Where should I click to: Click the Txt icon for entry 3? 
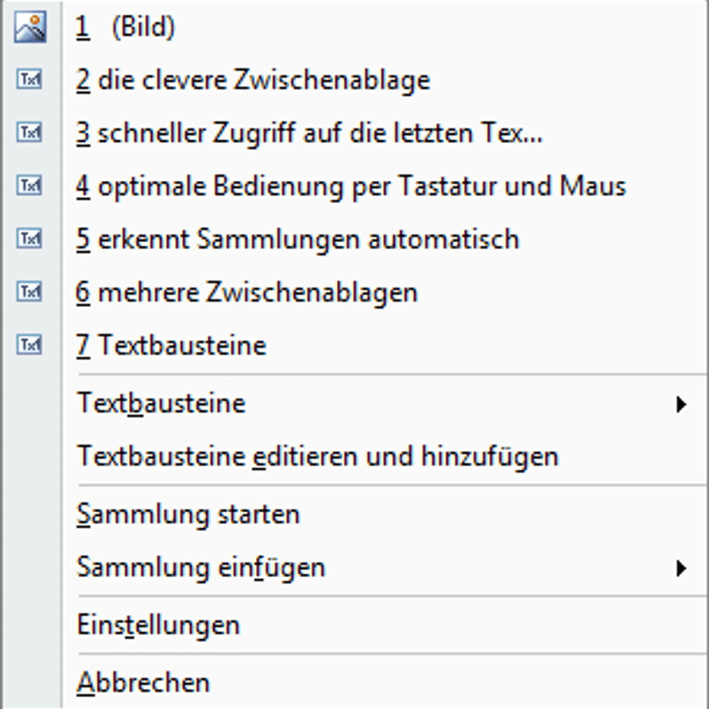coord(29,132)
